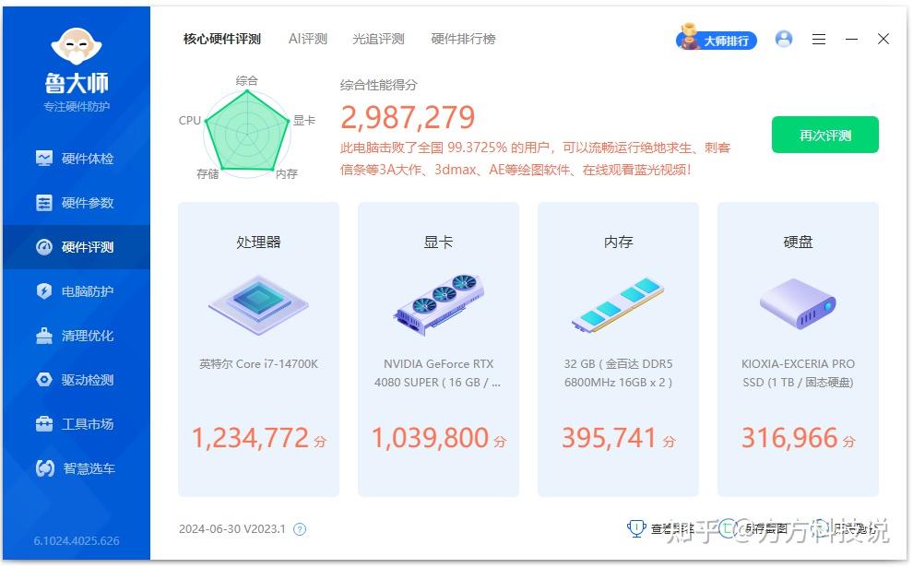The image size is (913, 568).
Task: Click the version help question mark
Action: (299, 527)
